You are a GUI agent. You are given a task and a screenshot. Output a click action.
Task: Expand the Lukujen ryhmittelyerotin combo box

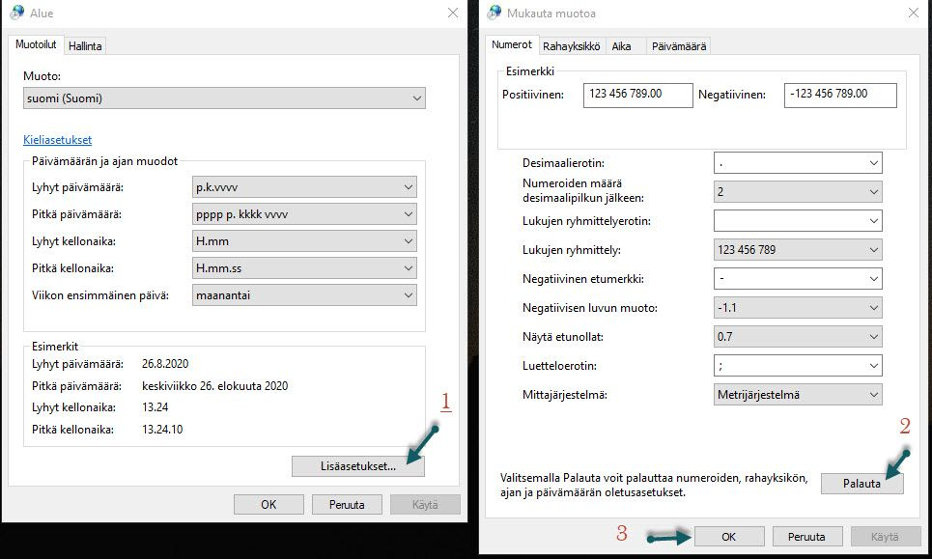pos(798,221)
